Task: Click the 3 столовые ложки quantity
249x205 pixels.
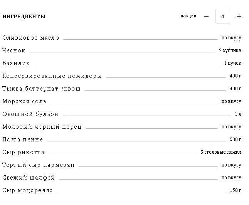Action: click(221, 152)
